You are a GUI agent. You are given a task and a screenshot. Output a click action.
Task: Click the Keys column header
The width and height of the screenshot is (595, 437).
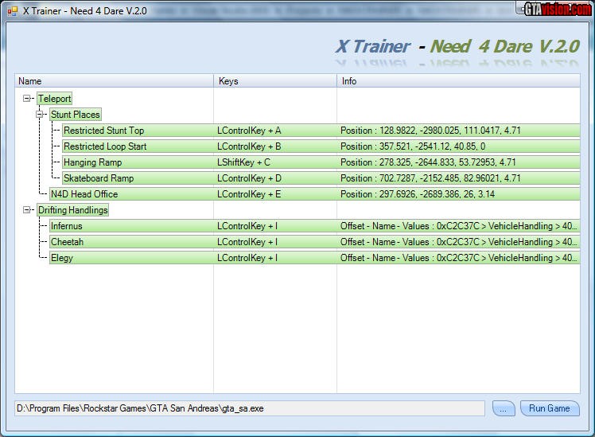click(275, 81)
